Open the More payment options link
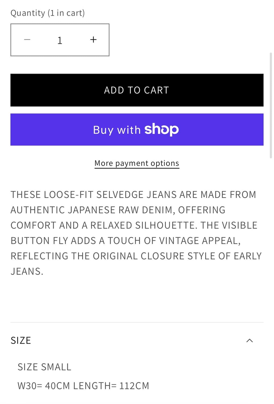Image resolution: width=274 pixels, height=404 pixels. tap(137, 163)
